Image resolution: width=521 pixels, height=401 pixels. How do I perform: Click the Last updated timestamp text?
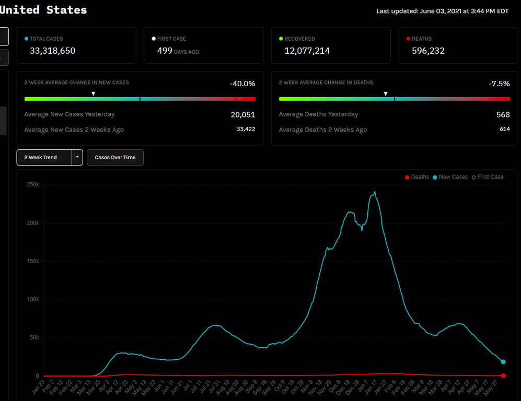[x=442, y=11]
